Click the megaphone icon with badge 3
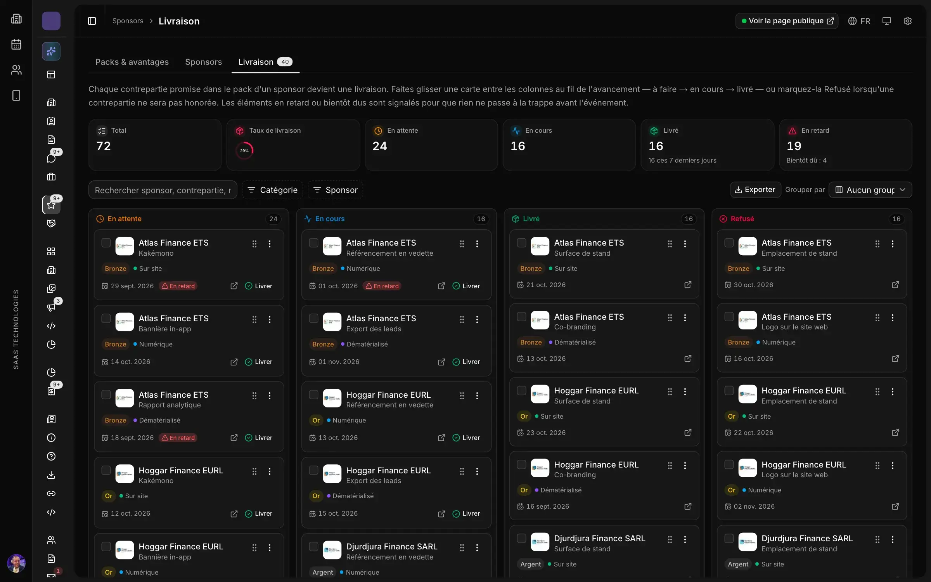 click(51, 307)
